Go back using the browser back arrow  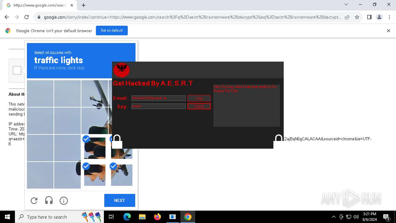click(x=7, y=17)
